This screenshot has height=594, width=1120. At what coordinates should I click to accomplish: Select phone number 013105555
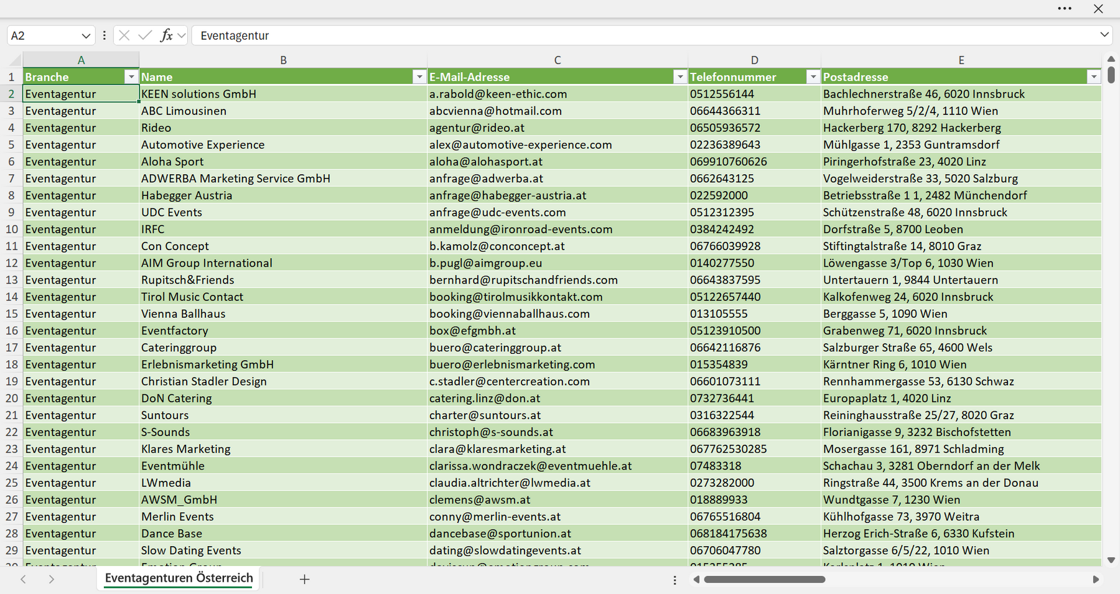tap(754, 313)
